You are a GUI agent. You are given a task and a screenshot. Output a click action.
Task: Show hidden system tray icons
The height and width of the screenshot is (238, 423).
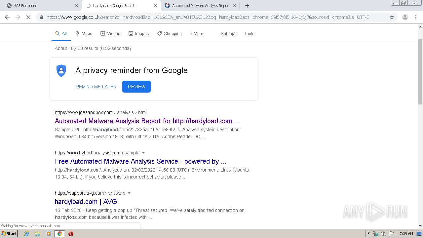(369, 234)
